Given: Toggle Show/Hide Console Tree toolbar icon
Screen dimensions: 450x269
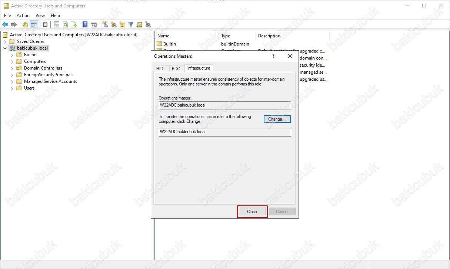Looking at the screenshot, I should [x=34, y=25].
